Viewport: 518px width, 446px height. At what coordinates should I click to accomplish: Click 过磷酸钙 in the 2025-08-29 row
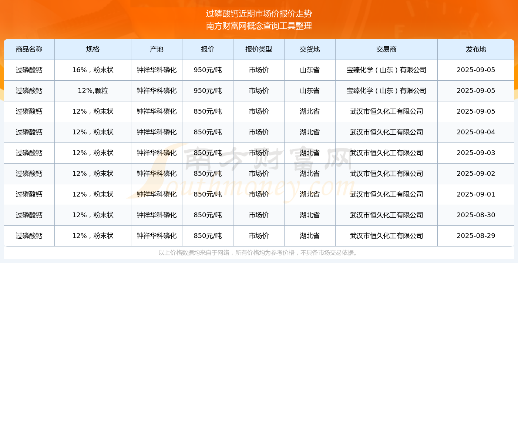click(x=29, y=236)
